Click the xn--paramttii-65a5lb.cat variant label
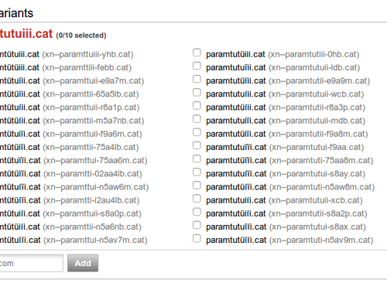Viewport: 387px width, 290px height. [x=70, y=94]
